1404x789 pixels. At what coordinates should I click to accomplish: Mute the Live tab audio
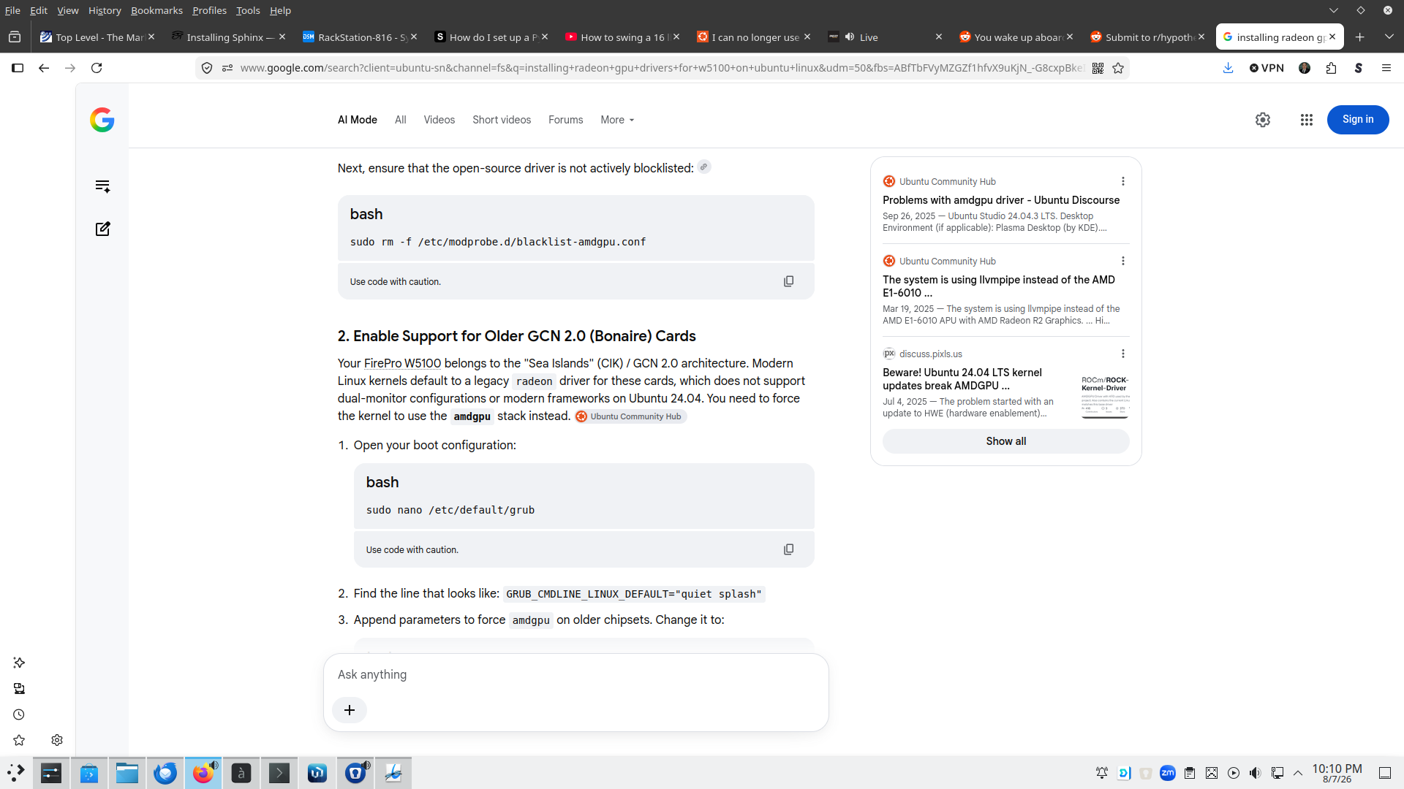pyautogui.click(x=850, y=37)
